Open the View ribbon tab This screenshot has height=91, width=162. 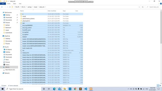click(x=20, y=4)
